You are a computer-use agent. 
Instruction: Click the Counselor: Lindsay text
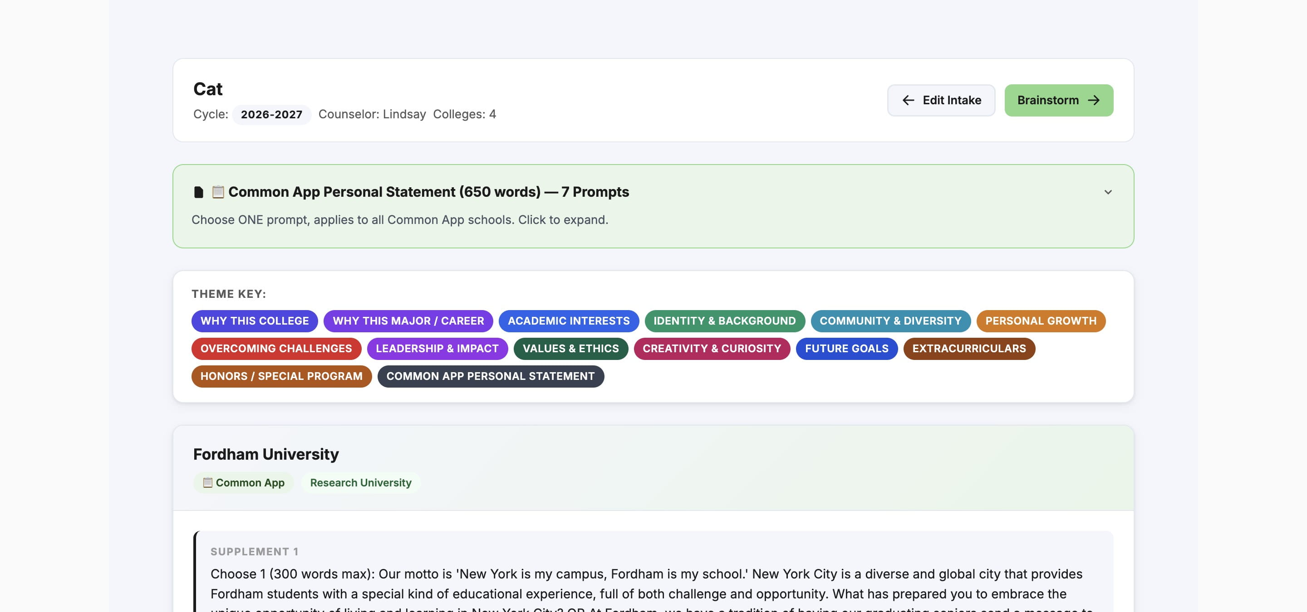click(372, 115)
